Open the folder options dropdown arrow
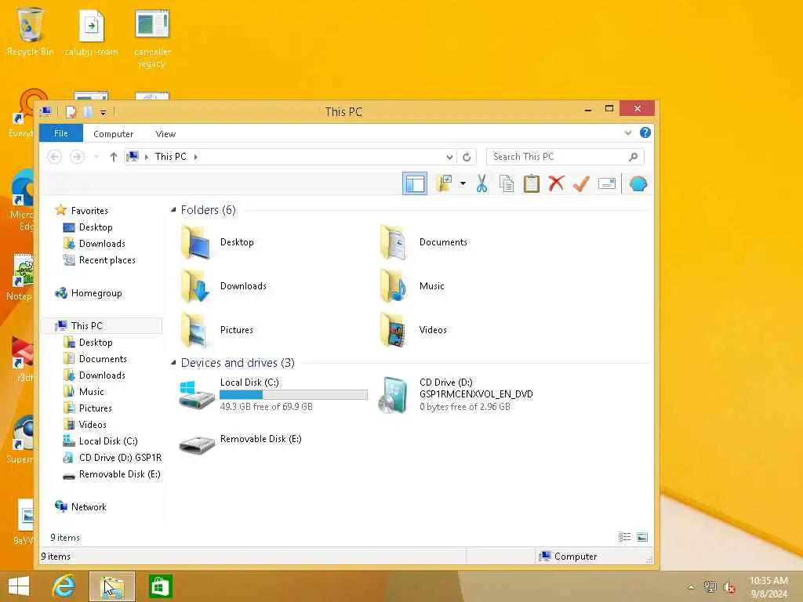803x602 pixels. pyautogui.click(x=463, y=183)
